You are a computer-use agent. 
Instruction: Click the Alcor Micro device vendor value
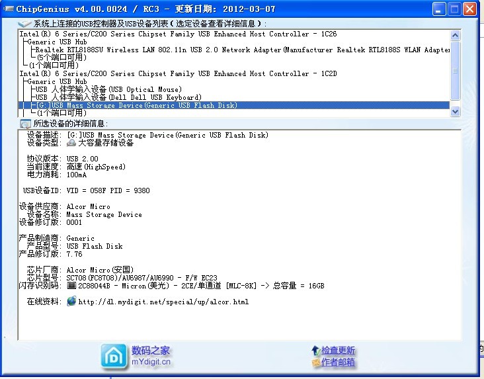point(89,206)
